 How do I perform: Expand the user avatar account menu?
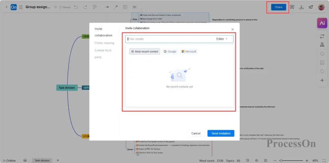coord(321,7)
